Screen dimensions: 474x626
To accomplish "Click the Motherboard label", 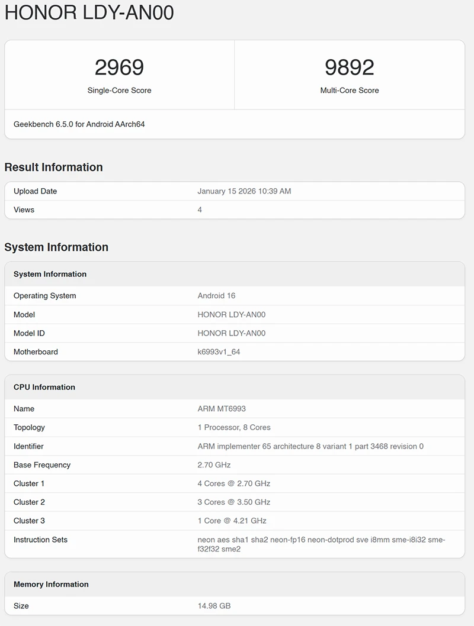I will pyautogui.click(x=36, y=351).
